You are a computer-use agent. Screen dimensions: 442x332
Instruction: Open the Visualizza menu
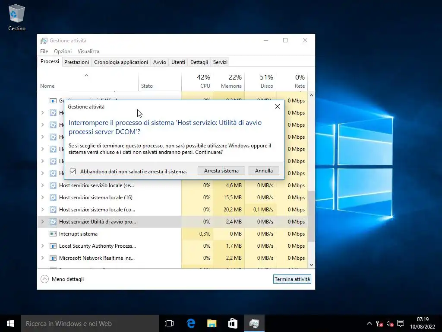88,51
